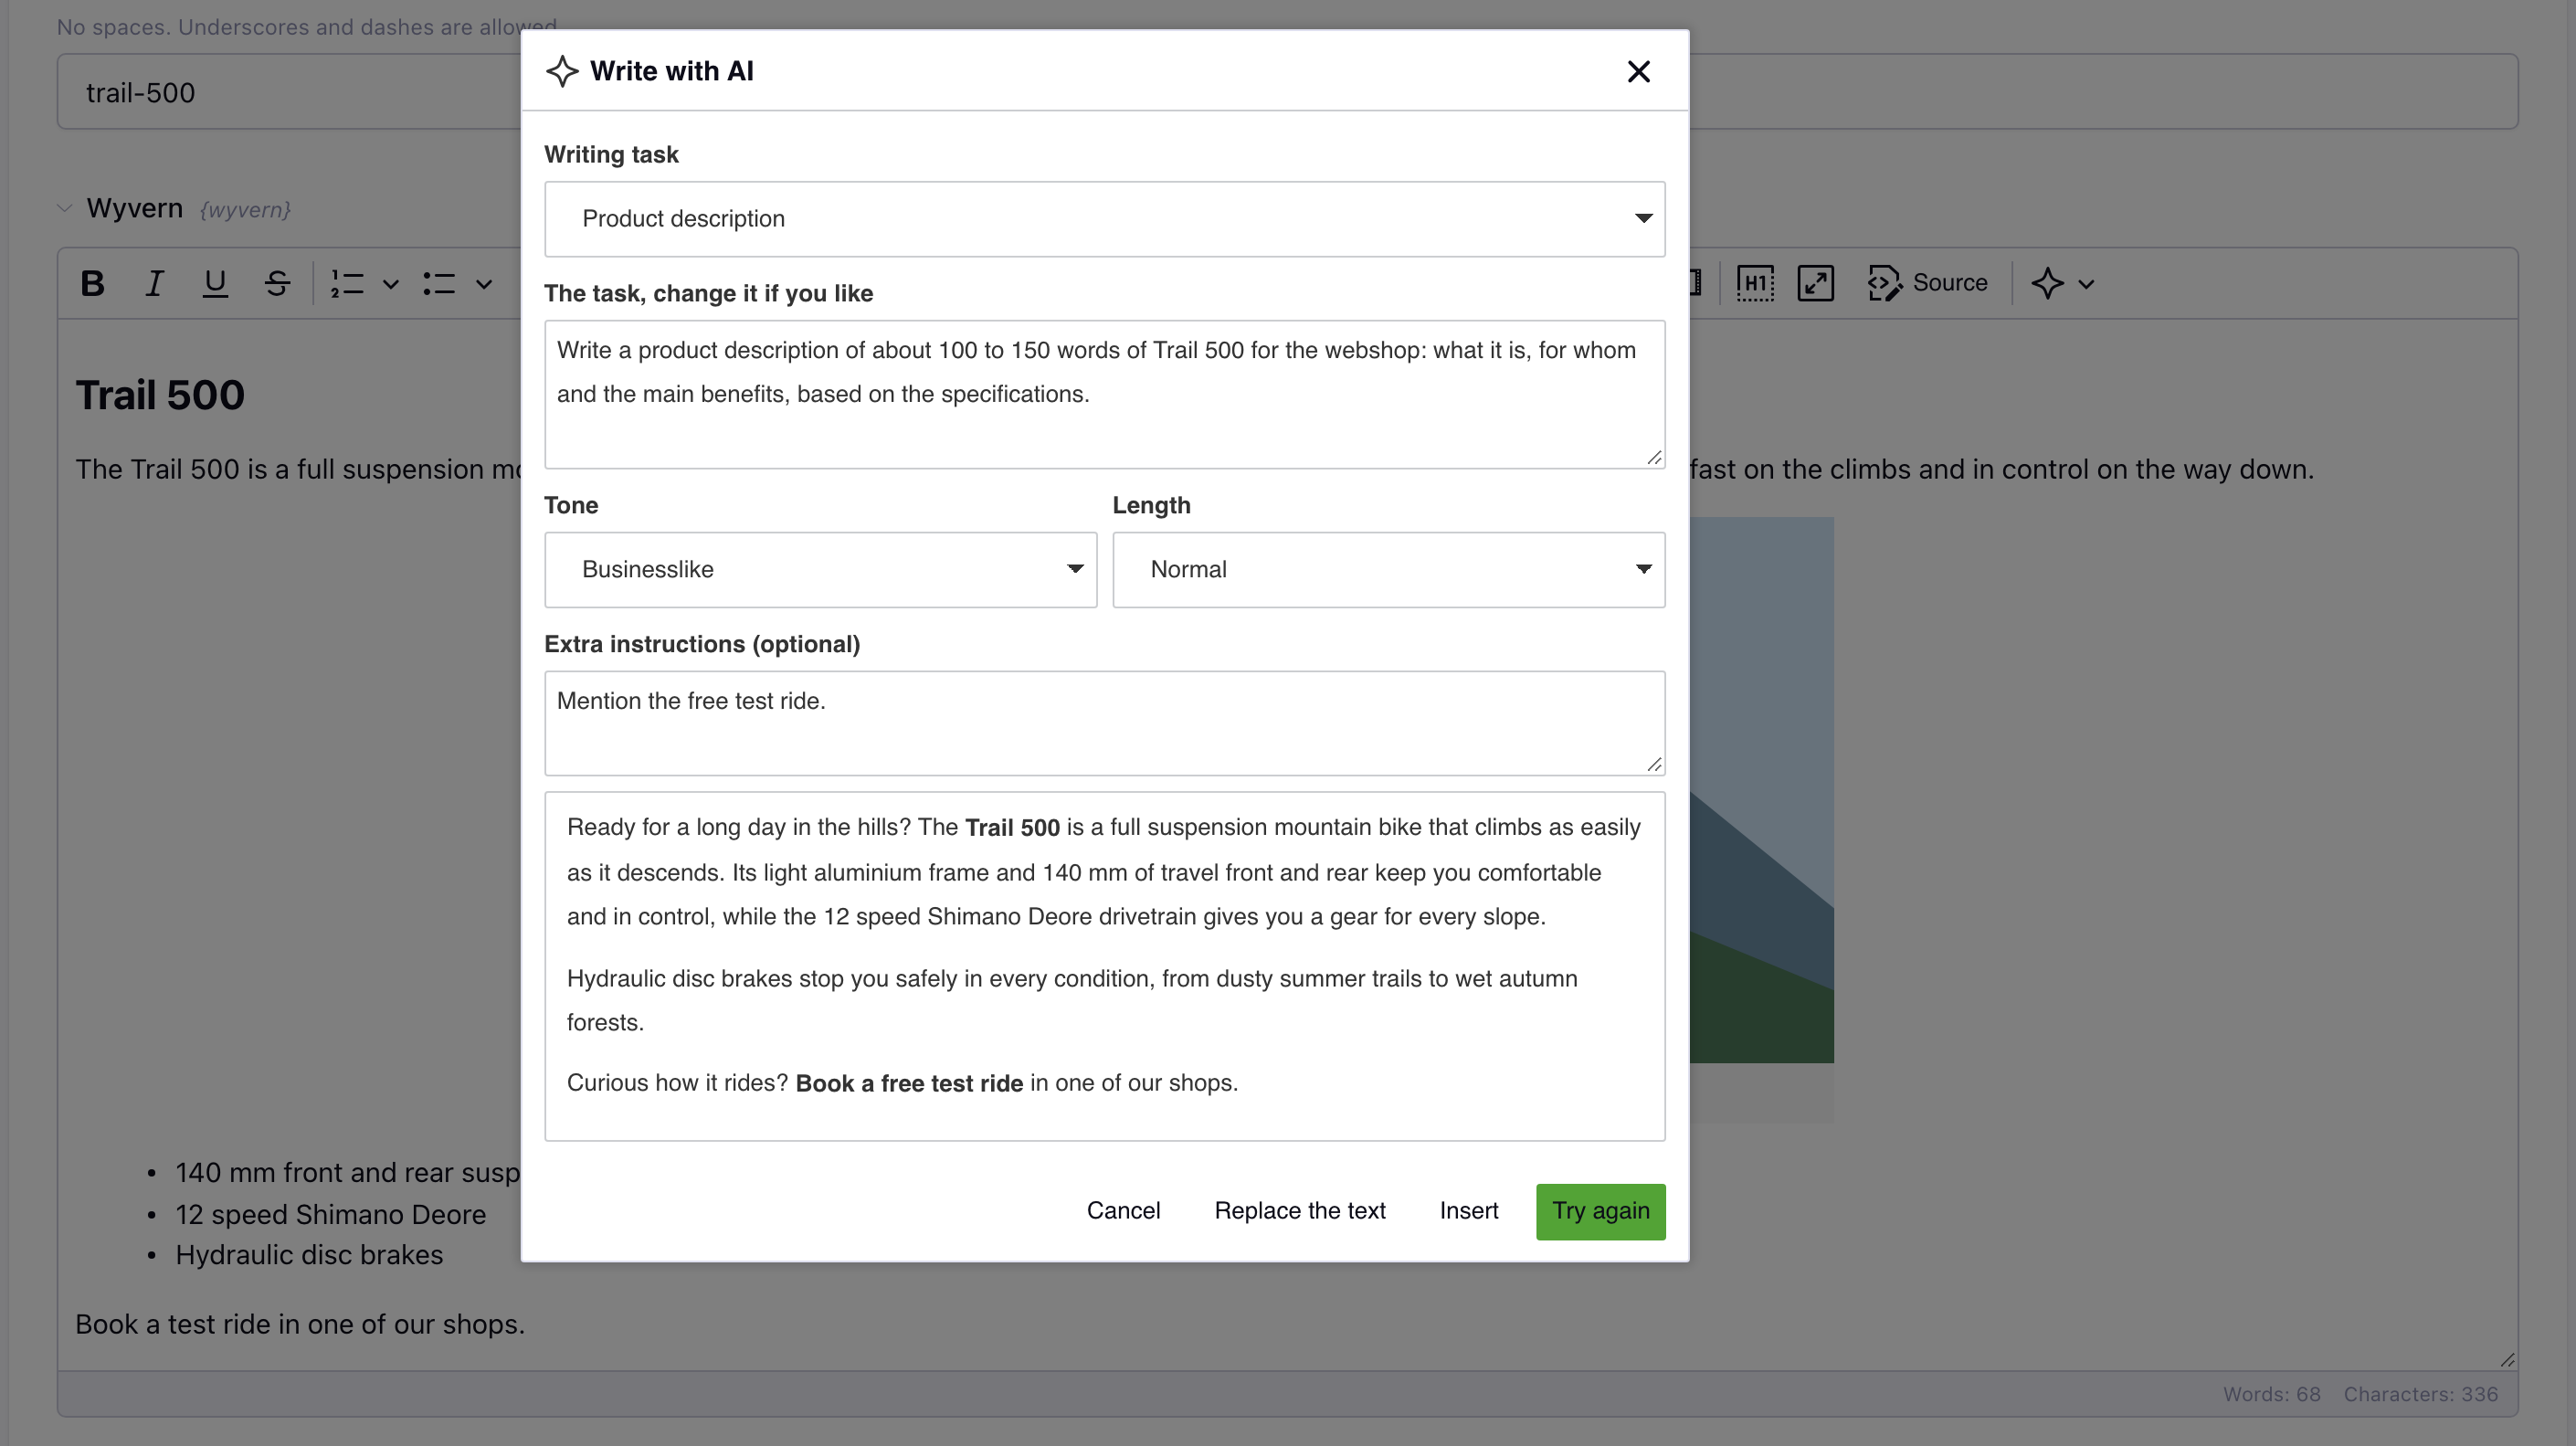Cancel the AI writing dialog
Image resolution: width=2576 pixels, height=1446 pixels.
click(1123, 1212)
